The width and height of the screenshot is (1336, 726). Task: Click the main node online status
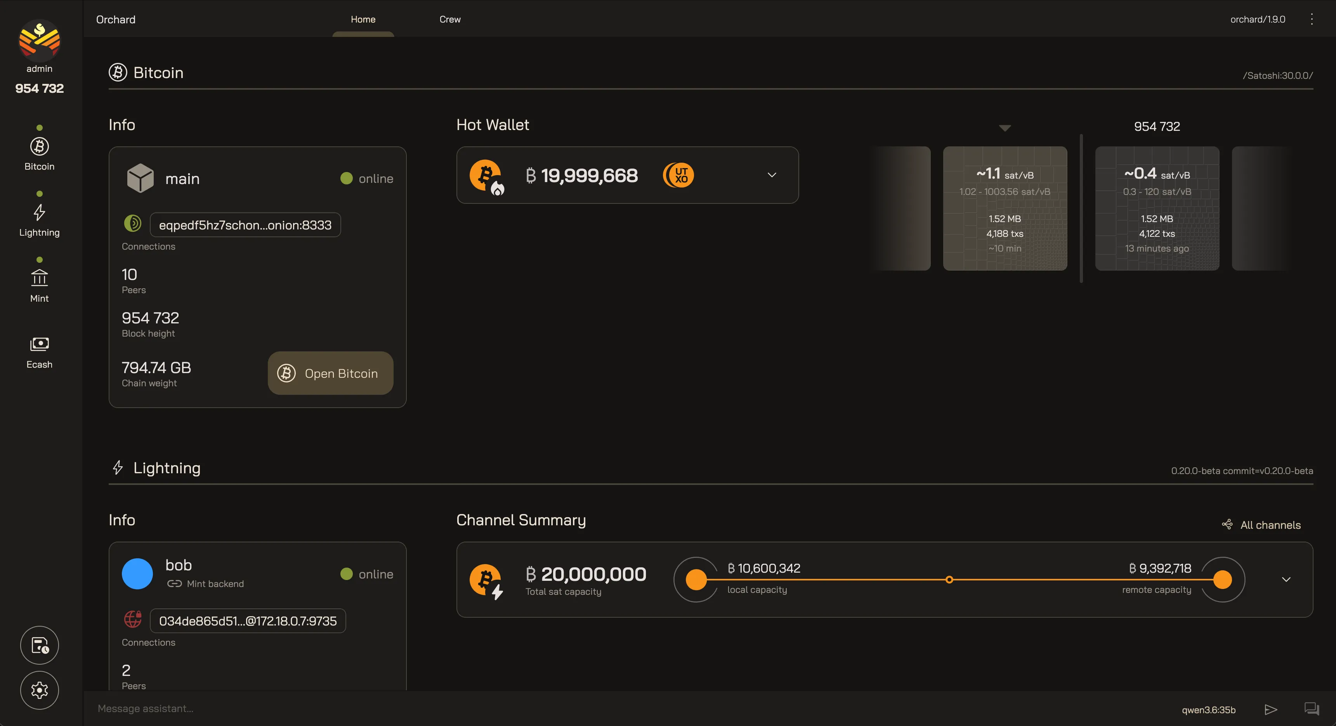tap(367, 178)
